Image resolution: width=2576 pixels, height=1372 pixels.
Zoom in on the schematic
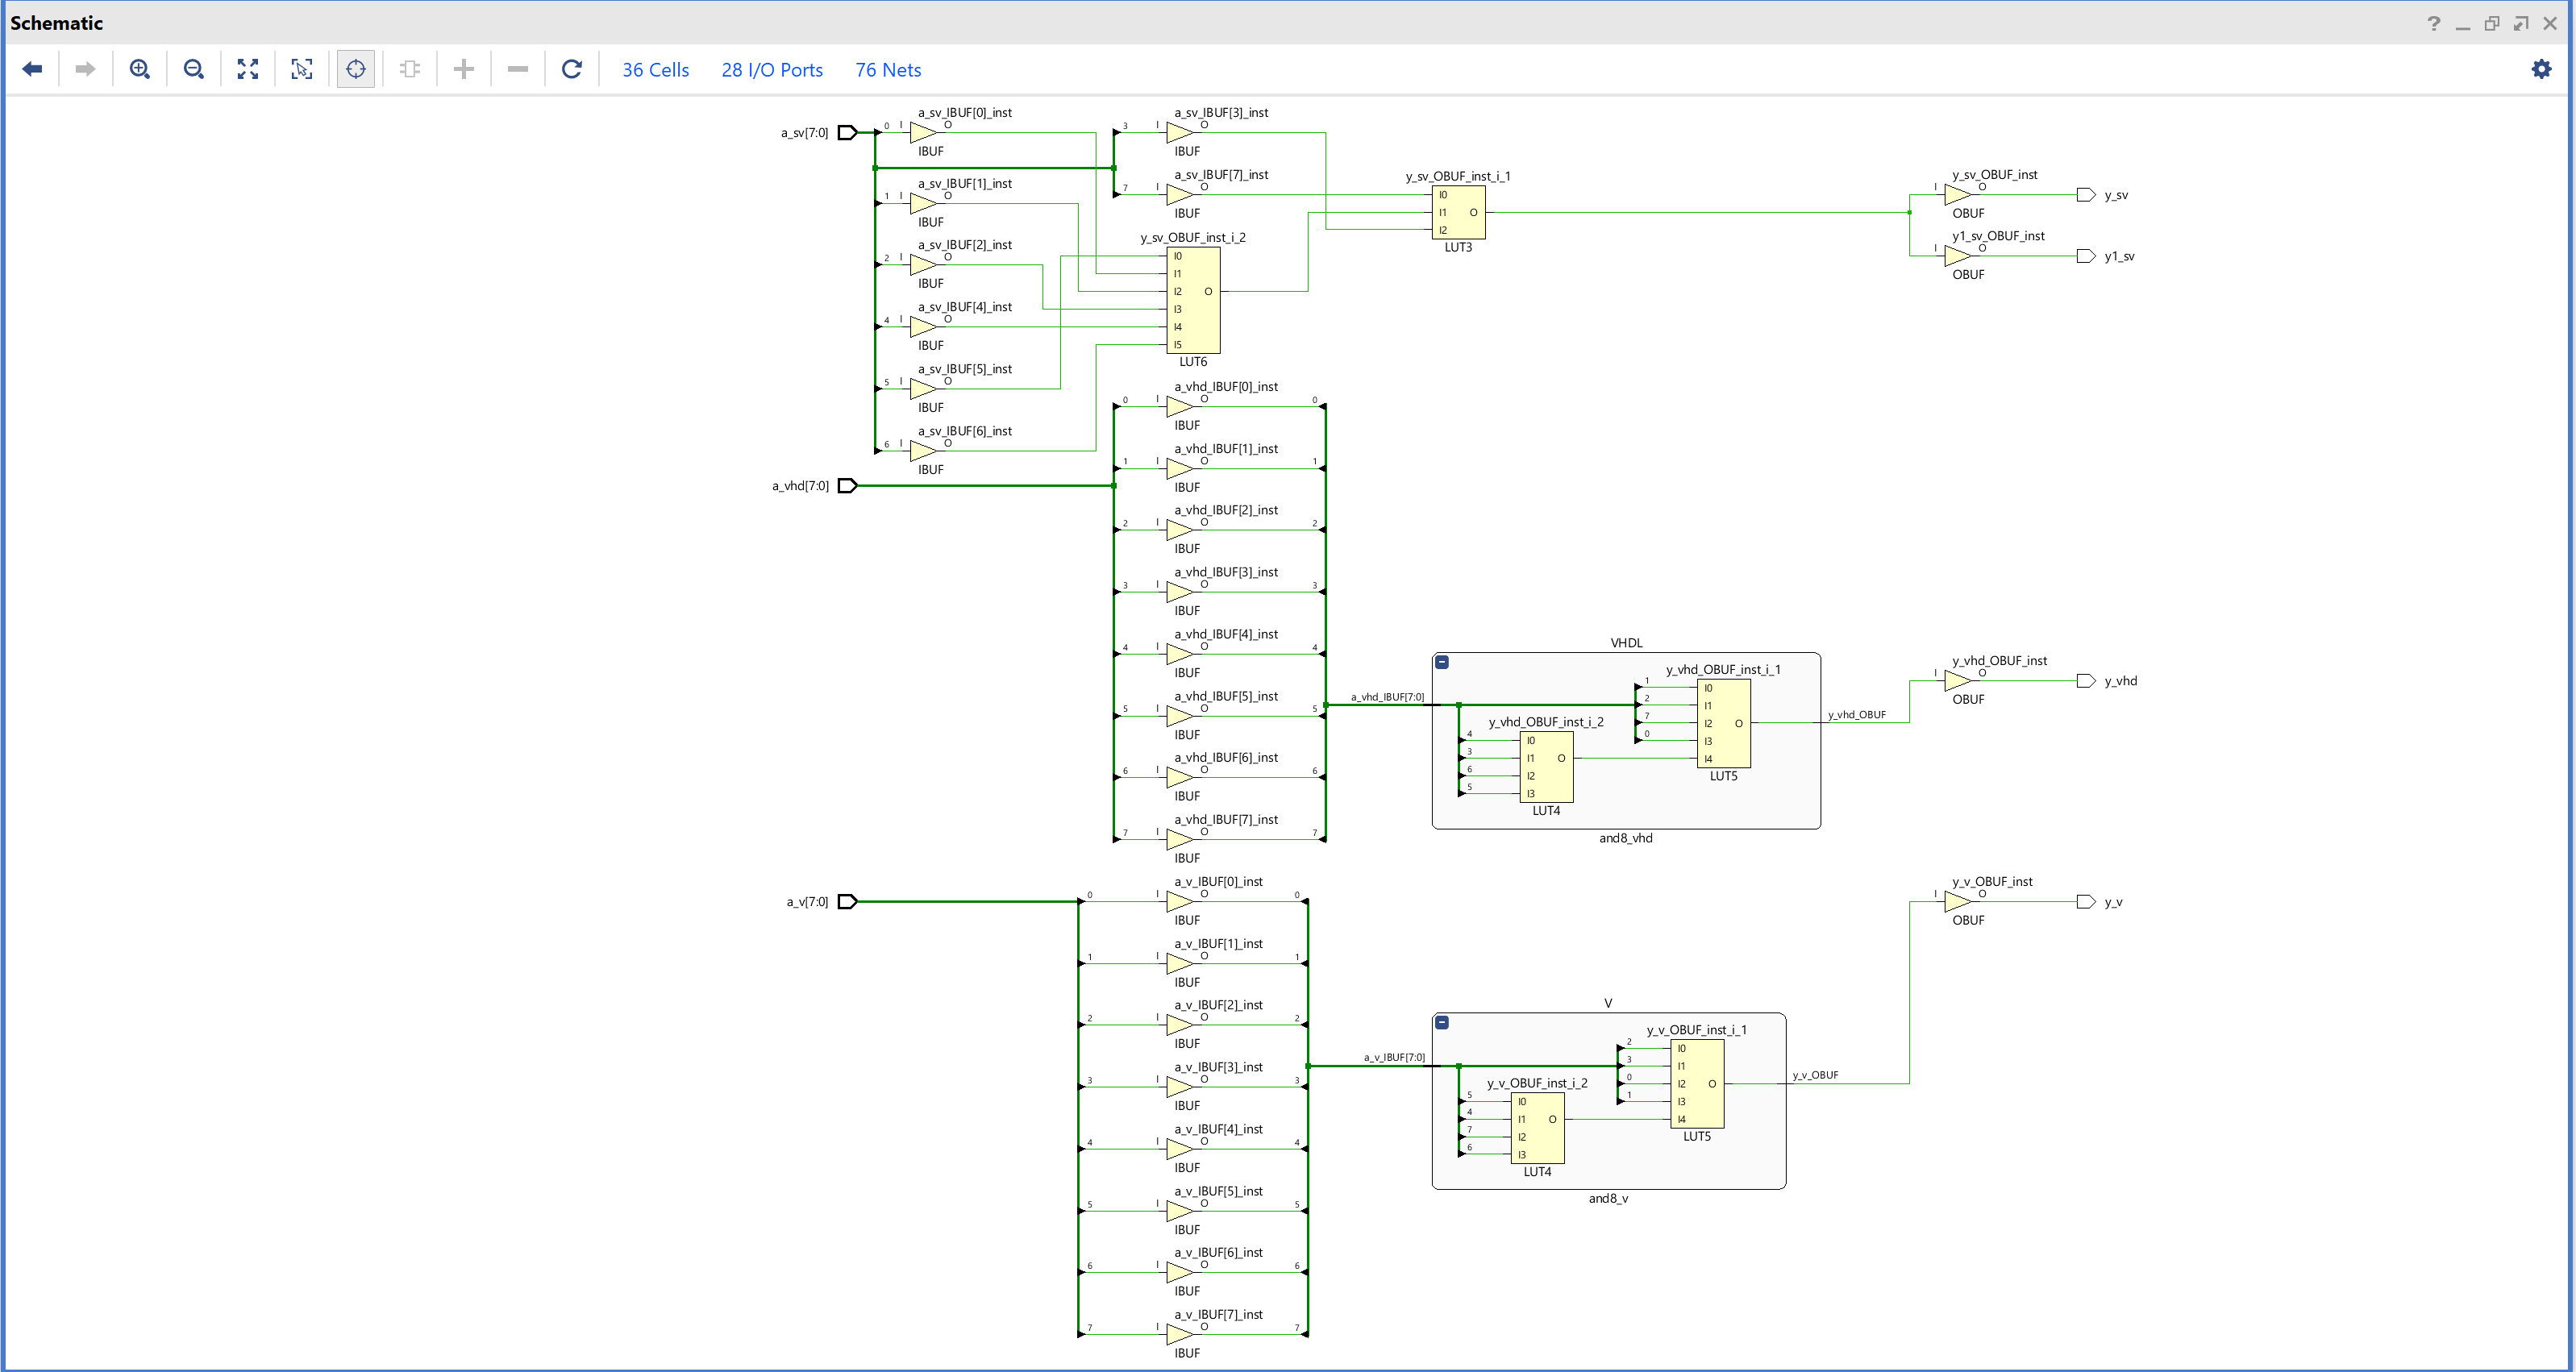coord(140,69)
